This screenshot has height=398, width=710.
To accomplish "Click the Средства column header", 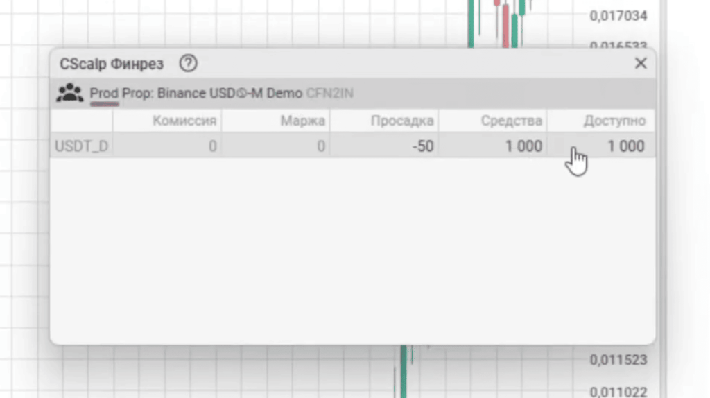I will 511,121.
